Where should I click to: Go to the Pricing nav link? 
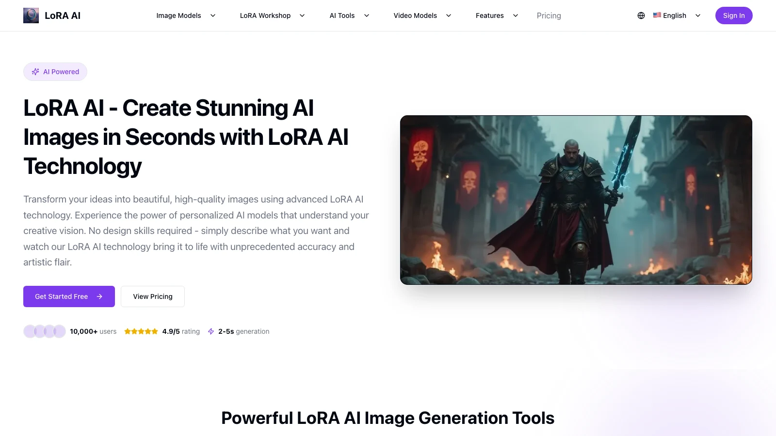[x=549, y=16]
